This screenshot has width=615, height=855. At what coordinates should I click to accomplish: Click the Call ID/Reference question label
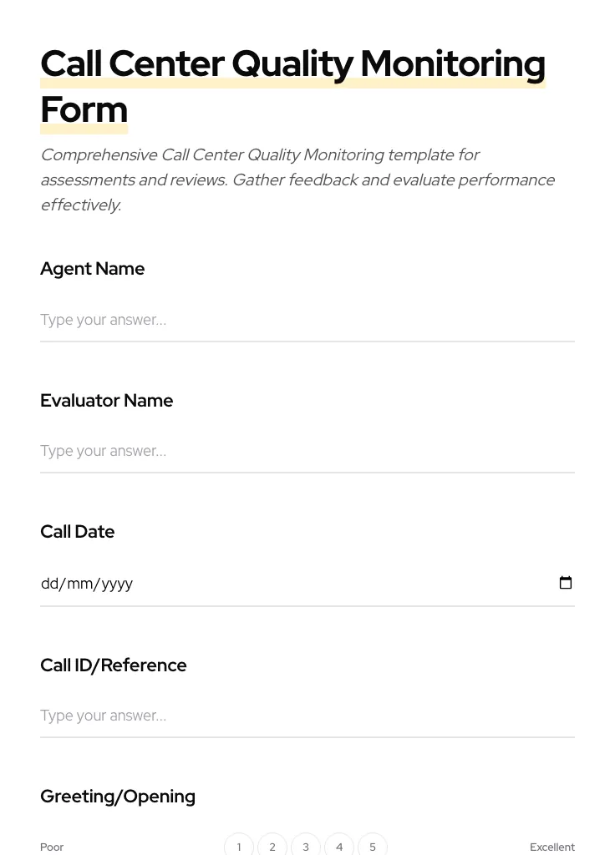113,665
